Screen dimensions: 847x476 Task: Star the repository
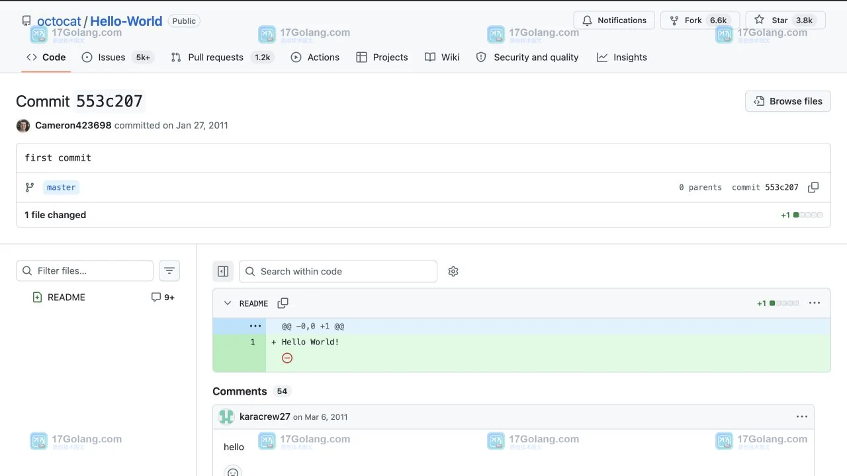(785, 20)
